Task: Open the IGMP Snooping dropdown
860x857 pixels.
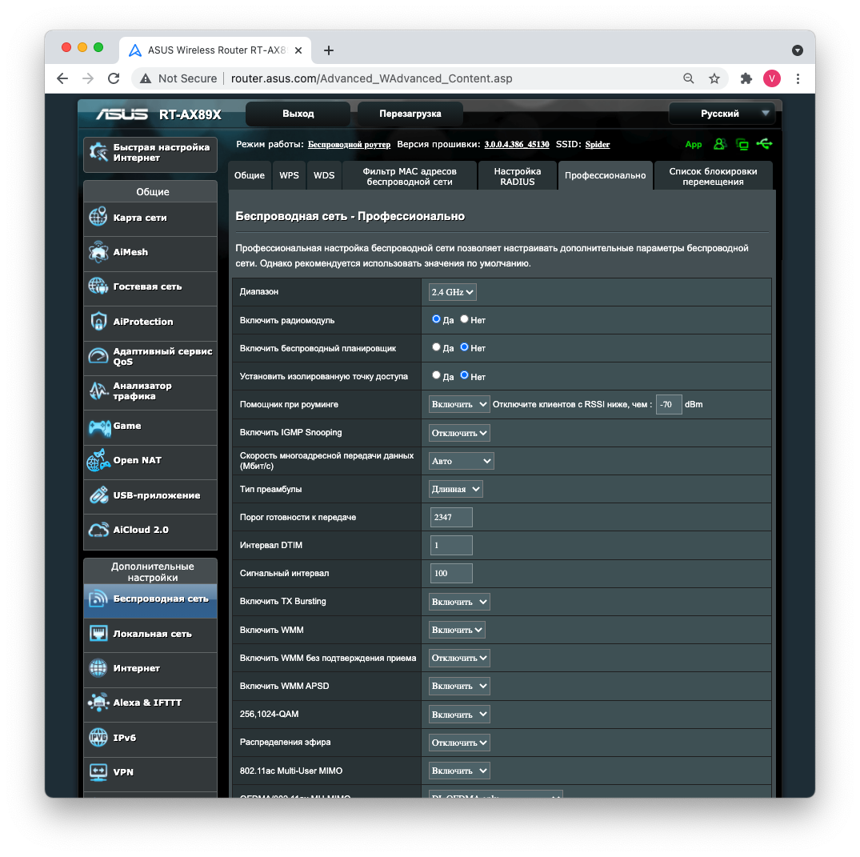Action: pyautogui.click(x=459, y=433)
